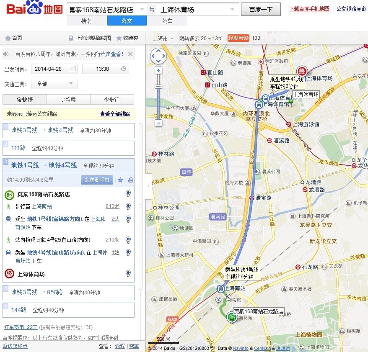Click the map zoom slider track
This screenshot has width=368, height=352.
(159, 97)
